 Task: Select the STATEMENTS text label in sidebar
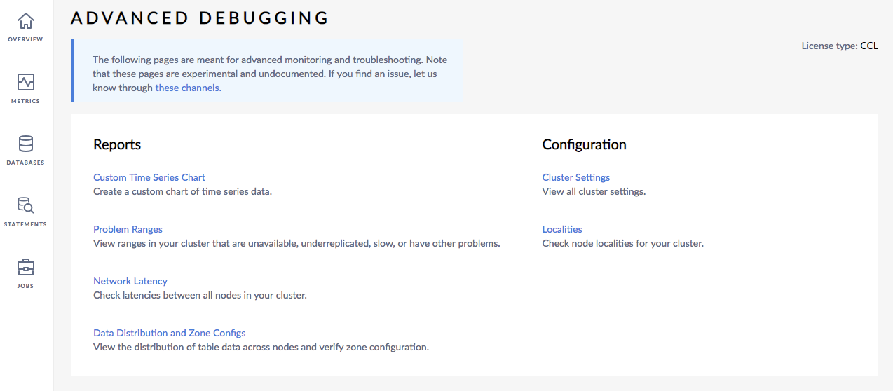click(x=25, y=224)
